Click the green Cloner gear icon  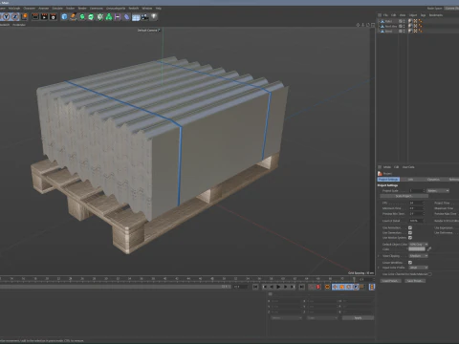(100, 16)
